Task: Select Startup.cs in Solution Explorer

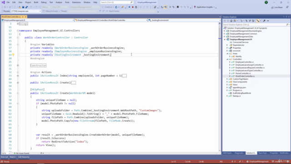Action: 236,96
